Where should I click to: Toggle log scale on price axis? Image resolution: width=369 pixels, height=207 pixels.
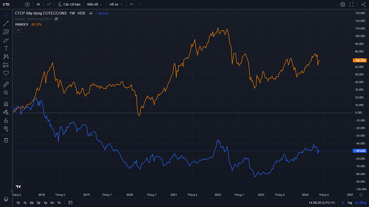[x=350, y=202]
